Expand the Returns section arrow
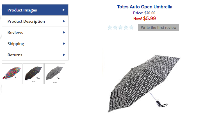Screen dimensions: 203x117 click(64, 55)
